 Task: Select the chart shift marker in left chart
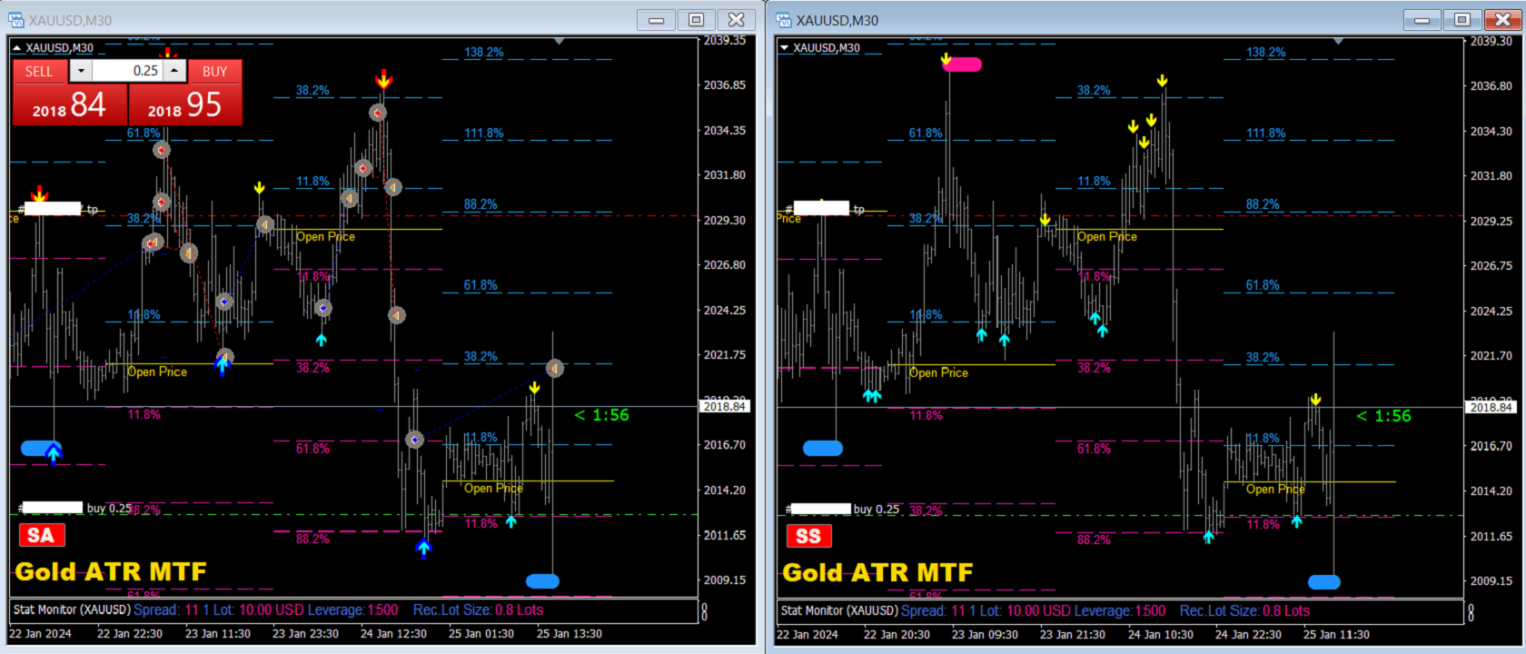pos(559,41)
